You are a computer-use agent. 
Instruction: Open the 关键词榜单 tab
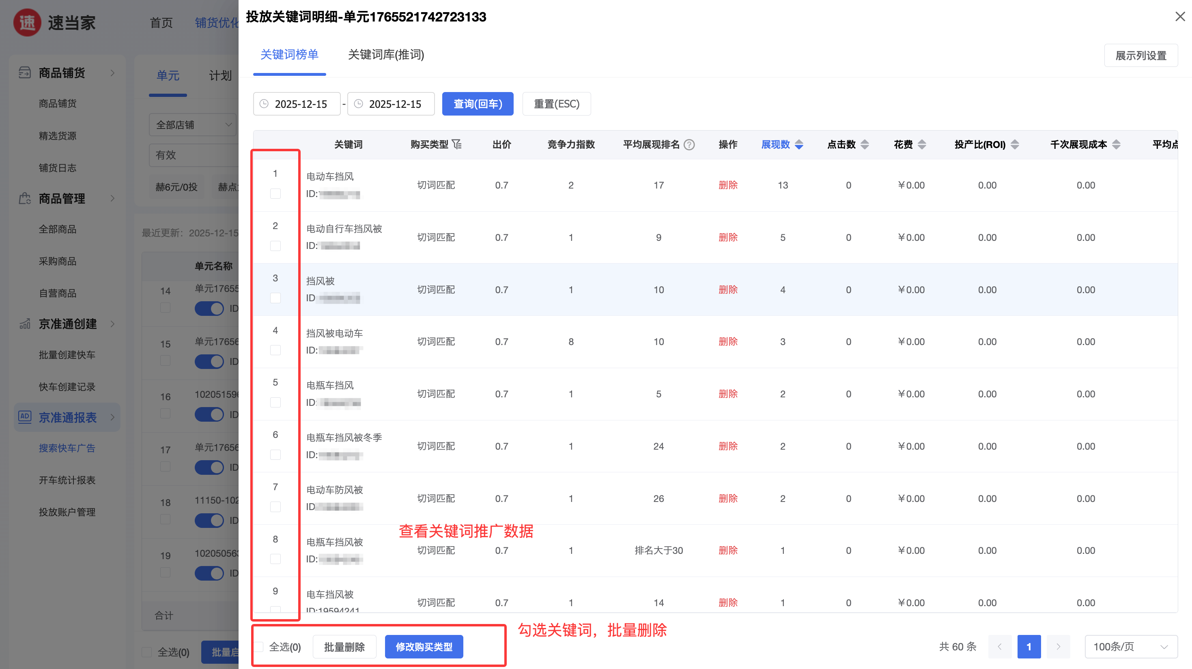click(289, 55)
